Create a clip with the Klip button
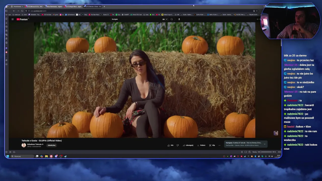 click(212, 145)
